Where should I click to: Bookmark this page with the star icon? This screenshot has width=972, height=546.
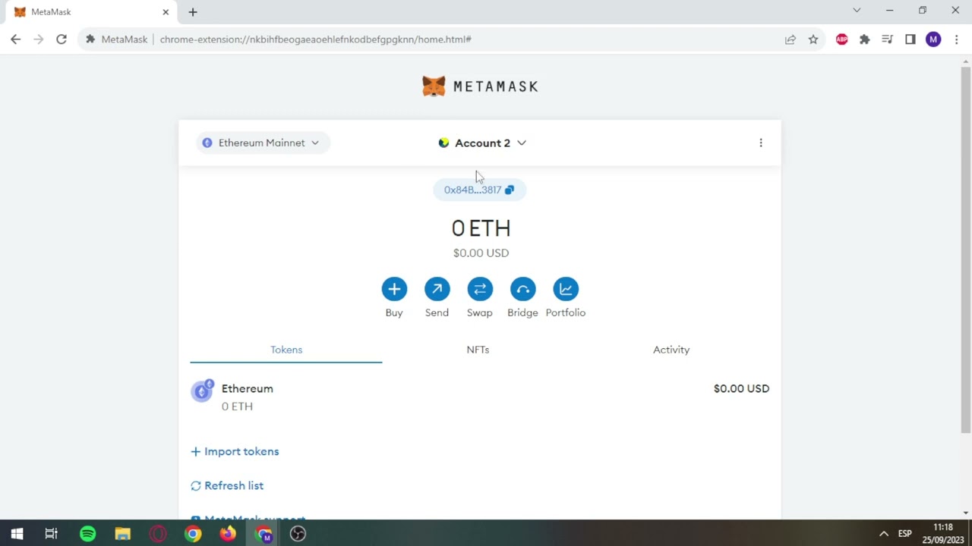(x=813, y=39)
